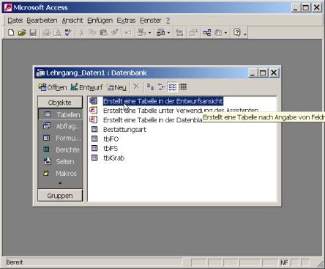
Task: Open the Datei menu
Action: [15, 21]
